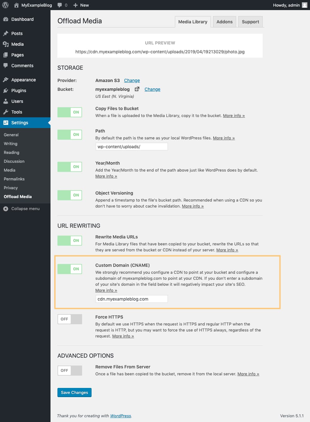Click the WordPress logo in the admin bar
Screen dimensions: 310x422
(5, 5)
